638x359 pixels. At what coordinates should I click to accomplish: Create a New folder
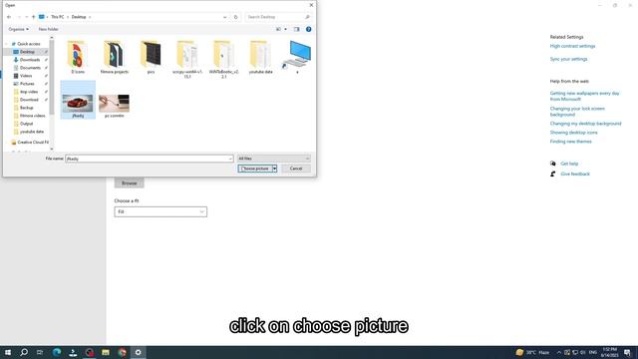49,29
